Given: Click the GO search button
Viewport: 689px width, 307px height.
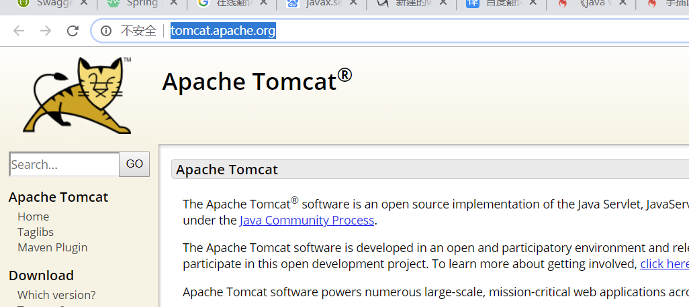Looking at the screenshot, I should (134, 164).
